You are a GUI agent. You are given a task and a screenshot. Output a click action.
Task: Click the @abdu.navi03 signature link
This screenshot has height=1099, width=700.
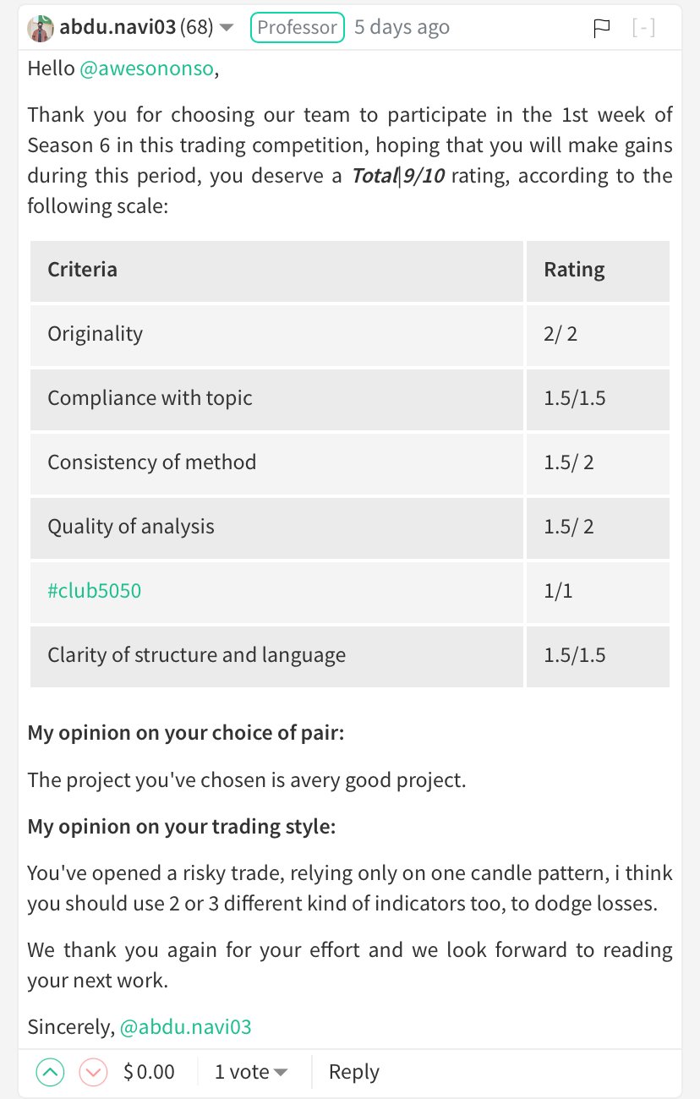pos(186,1027)
